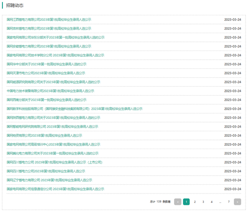248x212 pixels.
Task: Open 国网物资有限公司 录用人选公示 link
Action: [45, 135]
